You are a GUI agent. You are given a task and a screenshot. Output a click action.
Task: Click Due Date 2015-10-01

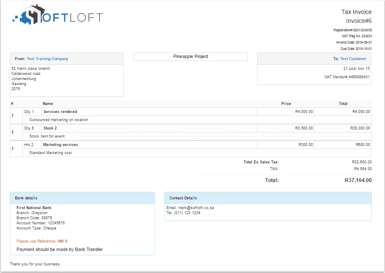[x=356, y=49]
